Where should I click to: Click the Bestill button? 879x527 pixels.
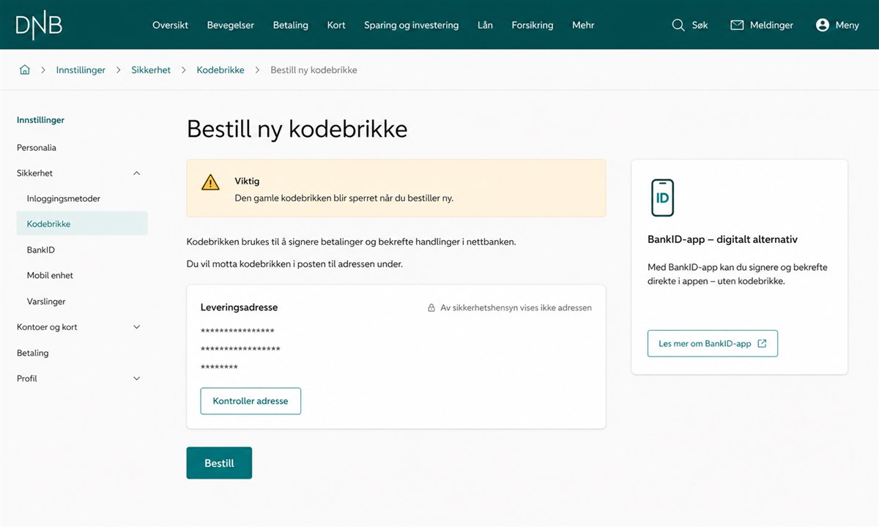coord(219,463)
